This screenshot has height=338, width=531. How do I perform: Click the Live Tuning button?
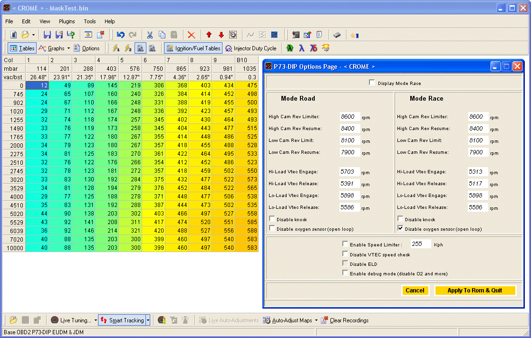pos(71,320)
